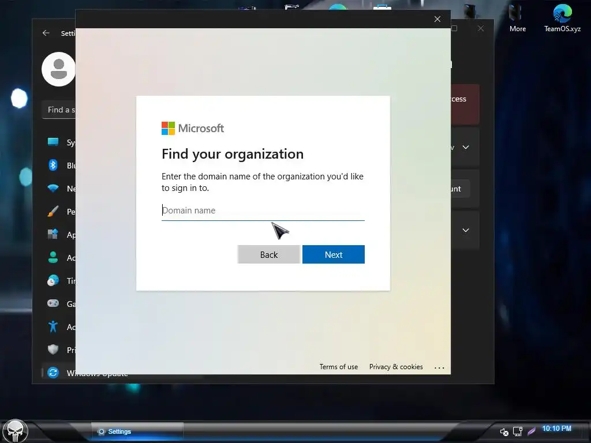The width and height of the screenshot is (591, 443).
Task: Open Personalization paintbrush icon
Action: (53, 211)
